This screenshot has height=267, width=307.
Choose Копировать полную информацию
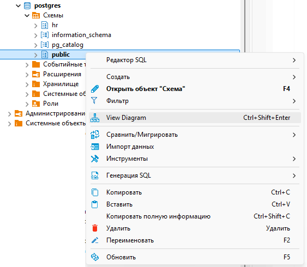[195, 216]
